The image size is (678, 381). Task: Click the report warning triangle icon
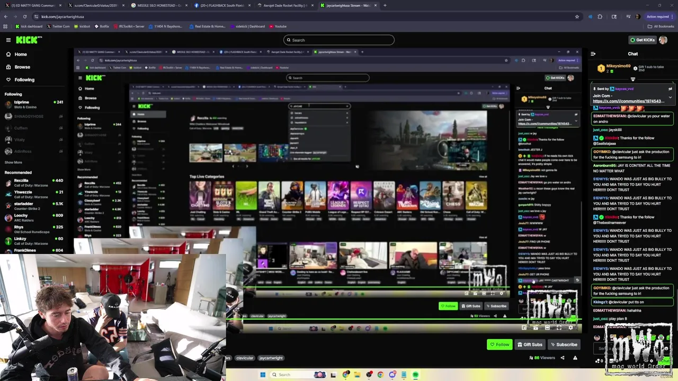[x=575, y=358]
